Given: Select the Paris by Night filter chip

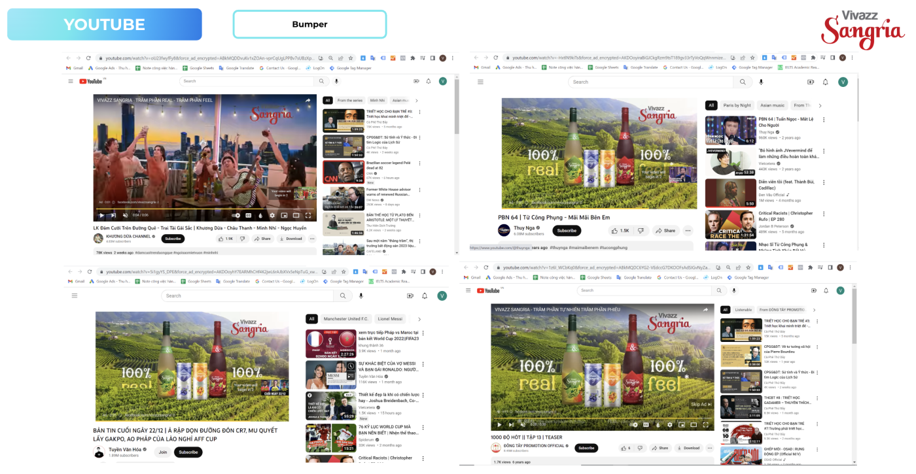Looking at the screenshot, I should point(737,105).
